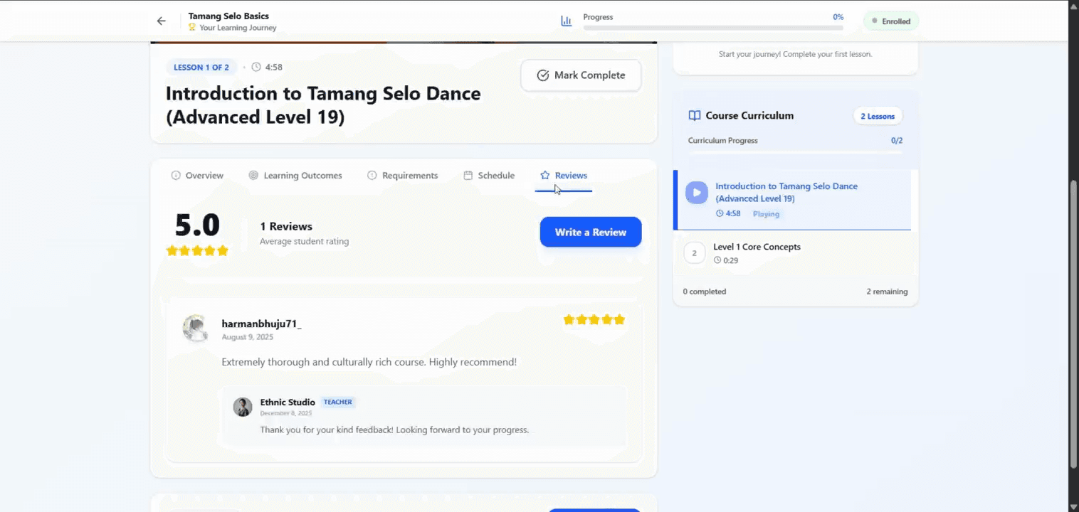Click the trophy icon beside Your Learning Journey
The image size is (1079, 512).
tap(192, 28)
